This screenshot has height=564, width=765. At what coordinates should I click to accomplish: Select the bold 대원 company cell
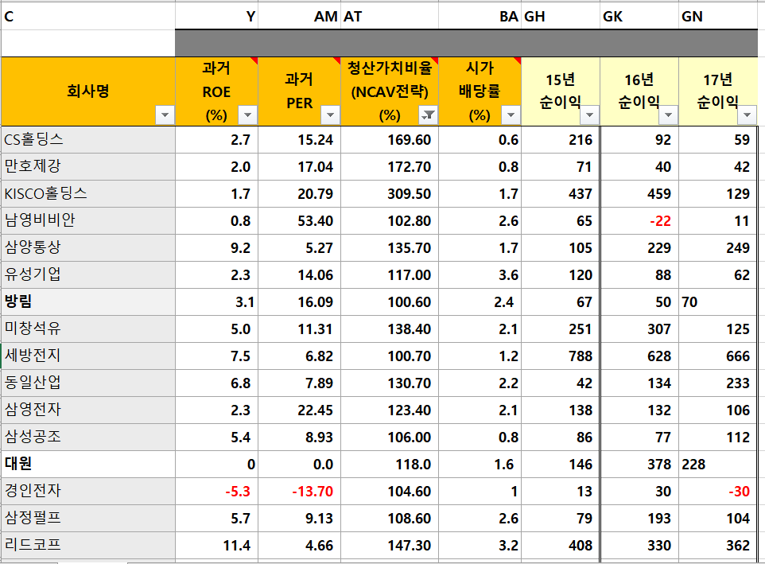pyautogui.click(x=88, y=464)
